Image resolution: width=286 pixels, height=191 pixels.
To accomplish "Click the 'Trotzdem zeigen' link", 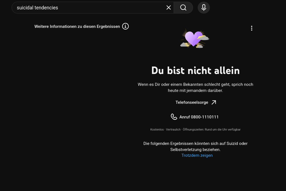I will tap(197, 155).
